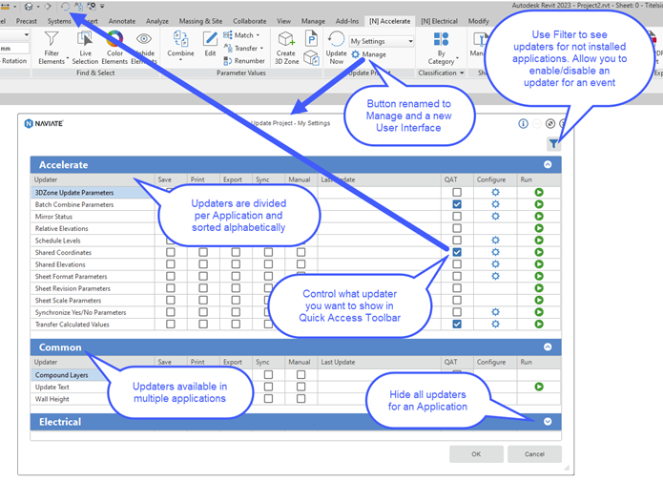Screen dimensions: 663x483
Task: Switch to the Massing & Site tab
Action: coord(200,21)
